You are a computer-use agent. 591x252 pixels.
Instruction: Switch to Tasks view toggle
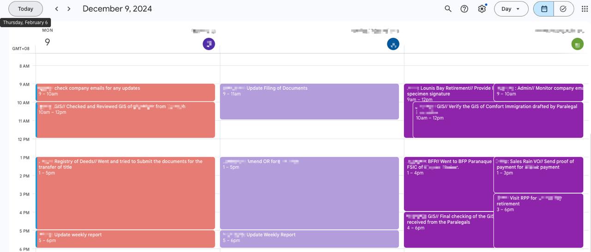click(563, 9)
